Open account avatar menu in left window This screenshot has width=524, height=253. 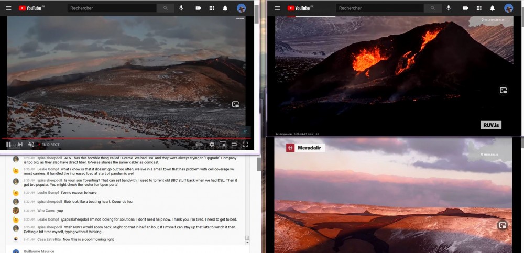[241, 8]
